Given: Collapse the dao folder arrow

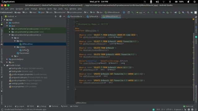Looking at the screenshot, I should click(x=15, y=41).
